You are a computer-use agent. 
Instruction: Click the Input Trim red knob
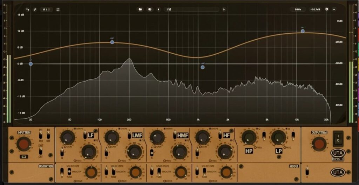tap(24, 144)
